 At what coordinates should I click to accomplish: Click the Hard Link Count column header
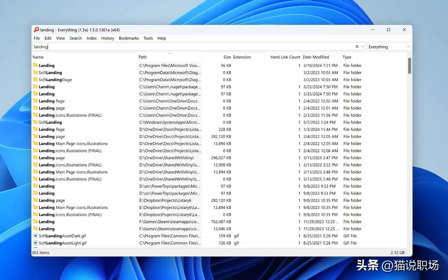(285, 57)
